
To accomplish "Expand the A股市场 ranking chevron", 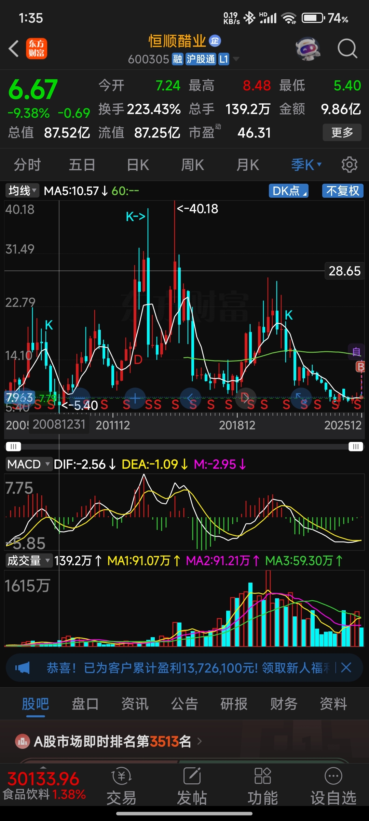I will point(200,742).
